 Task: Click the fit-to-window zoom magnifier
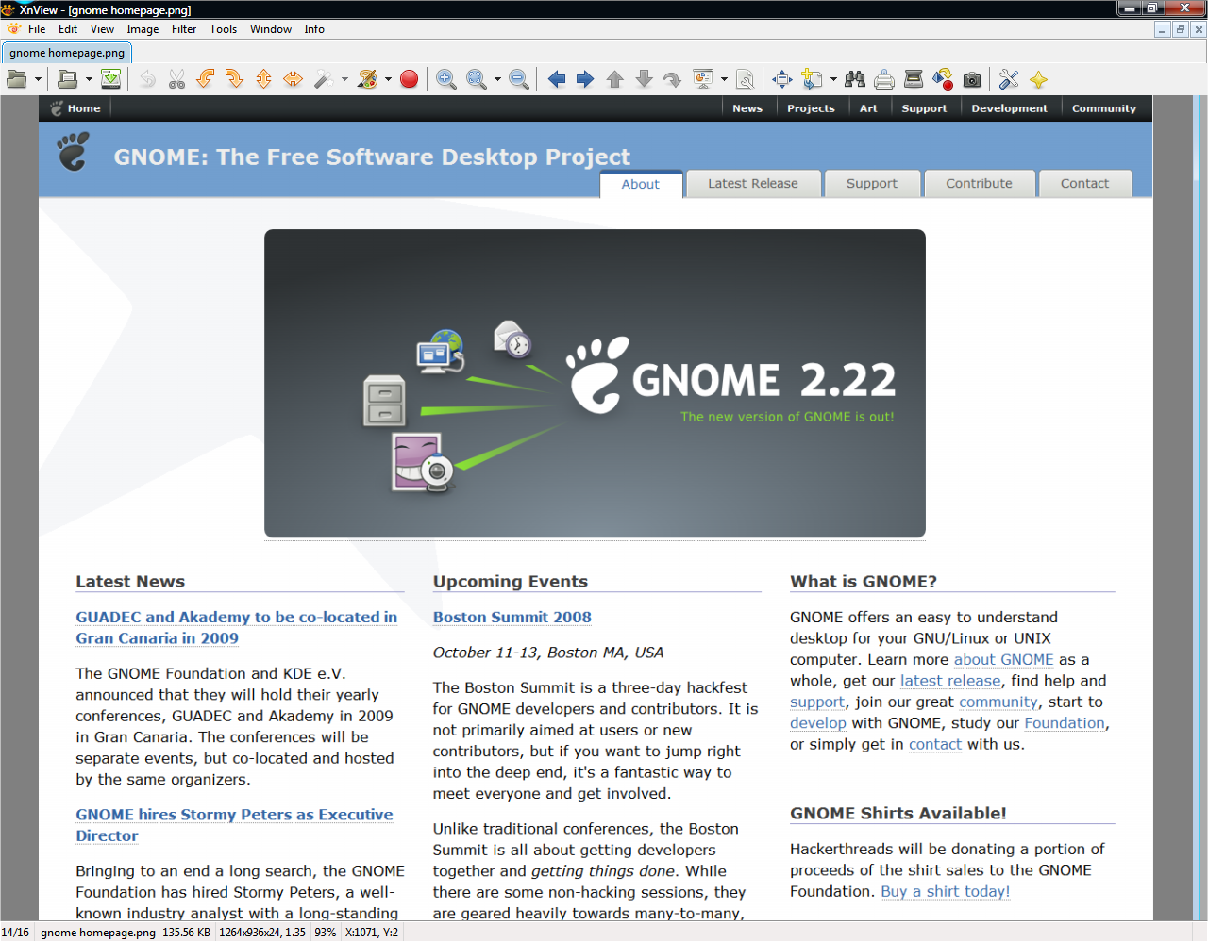pyautogui.click(x=477, y=79)
